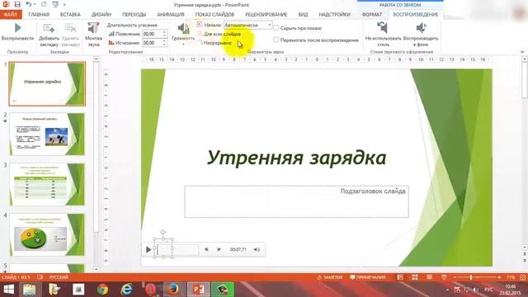Skip forward in the audio clip player

[x=219, y=249]
